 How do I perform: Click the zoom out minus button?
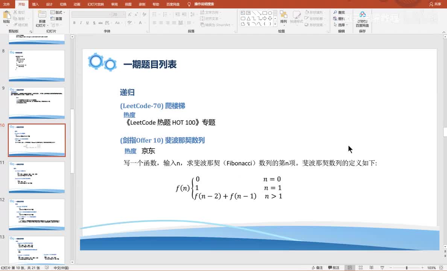click(x=390, y=268)
